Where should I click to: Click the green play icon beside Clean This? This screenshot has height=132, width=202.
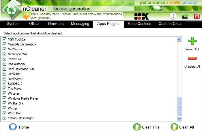point(137,127)
